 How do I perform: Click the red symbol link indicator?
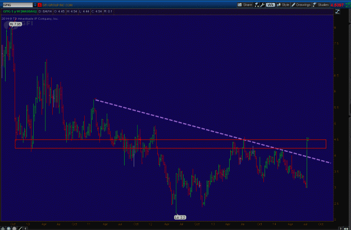coord(40,4)
